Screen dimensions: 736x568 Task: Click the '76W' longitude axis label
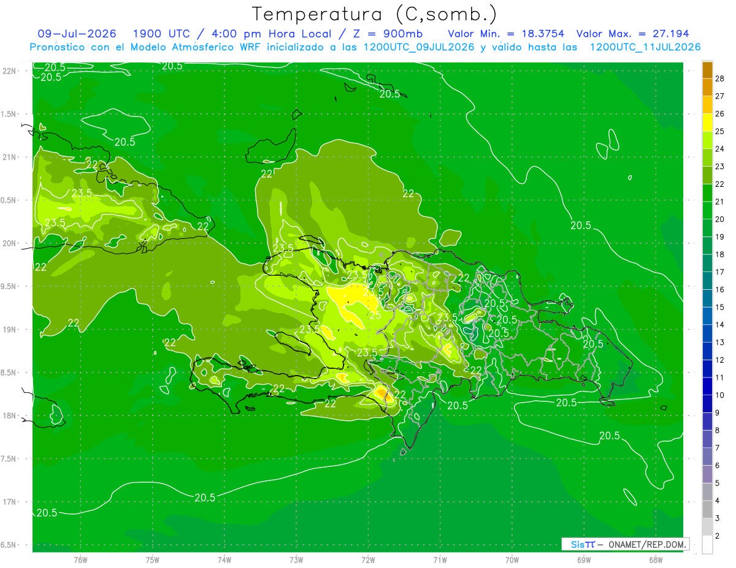click(x=80, y=559)
